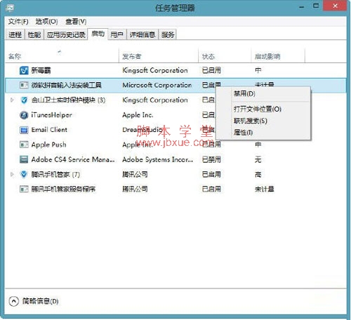The image size is (351, 320).
Task: Sort by the 发布者 column header
Action: tap(132, 56)
